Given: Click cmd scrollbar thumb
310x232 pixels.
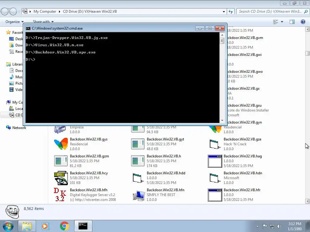Looking at the screenshot, I should click(x=222, y=41).
